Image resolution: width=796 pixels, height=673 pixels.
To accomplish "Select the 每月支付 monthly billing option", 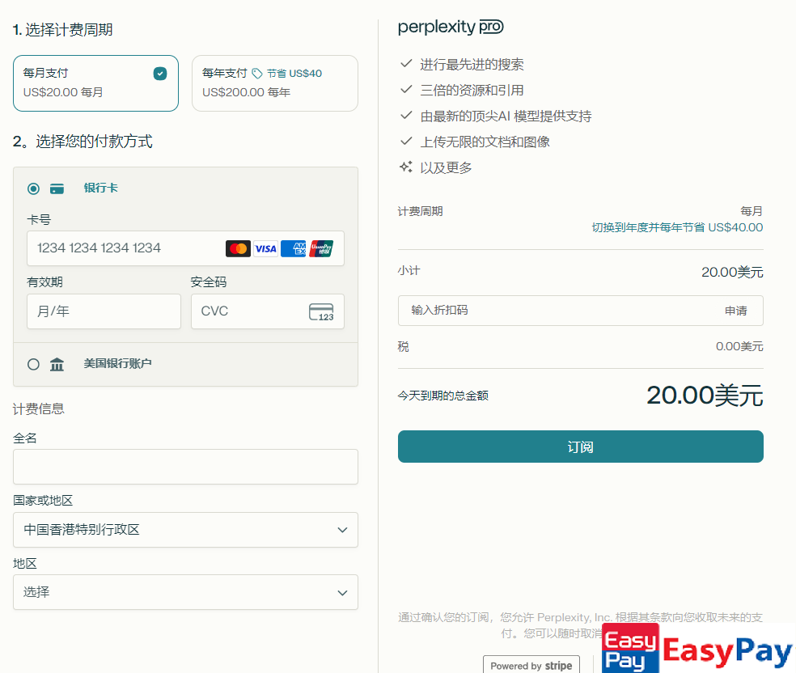I will pyautogui.click(x=96, y=83).
